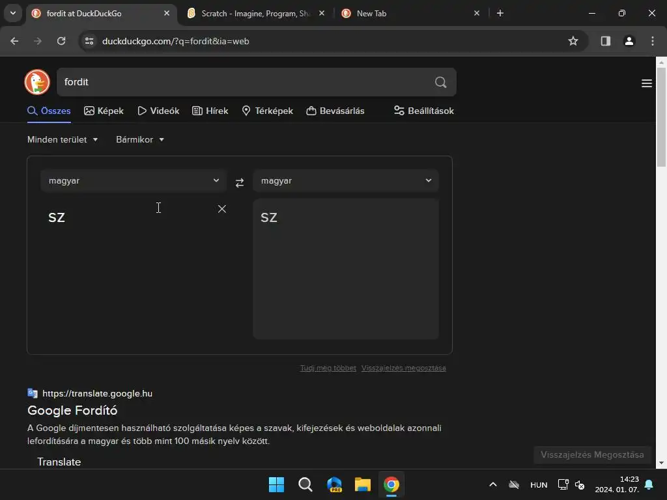
Task: Click the page vertical scrollbar thumb
Action: pos(661,117)
